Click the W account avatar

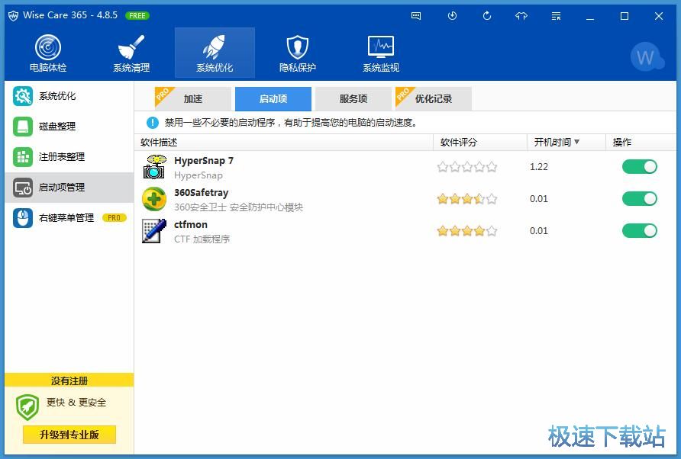(646, 57)
